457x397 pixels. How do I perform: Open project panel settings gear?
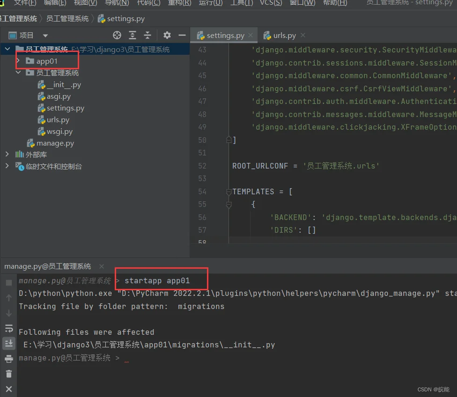[167, 35]
